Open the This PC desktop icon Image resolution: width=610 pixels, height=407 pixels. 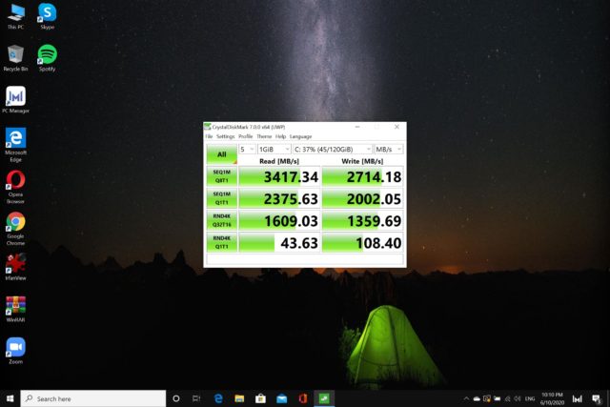[x=15, y=16]
